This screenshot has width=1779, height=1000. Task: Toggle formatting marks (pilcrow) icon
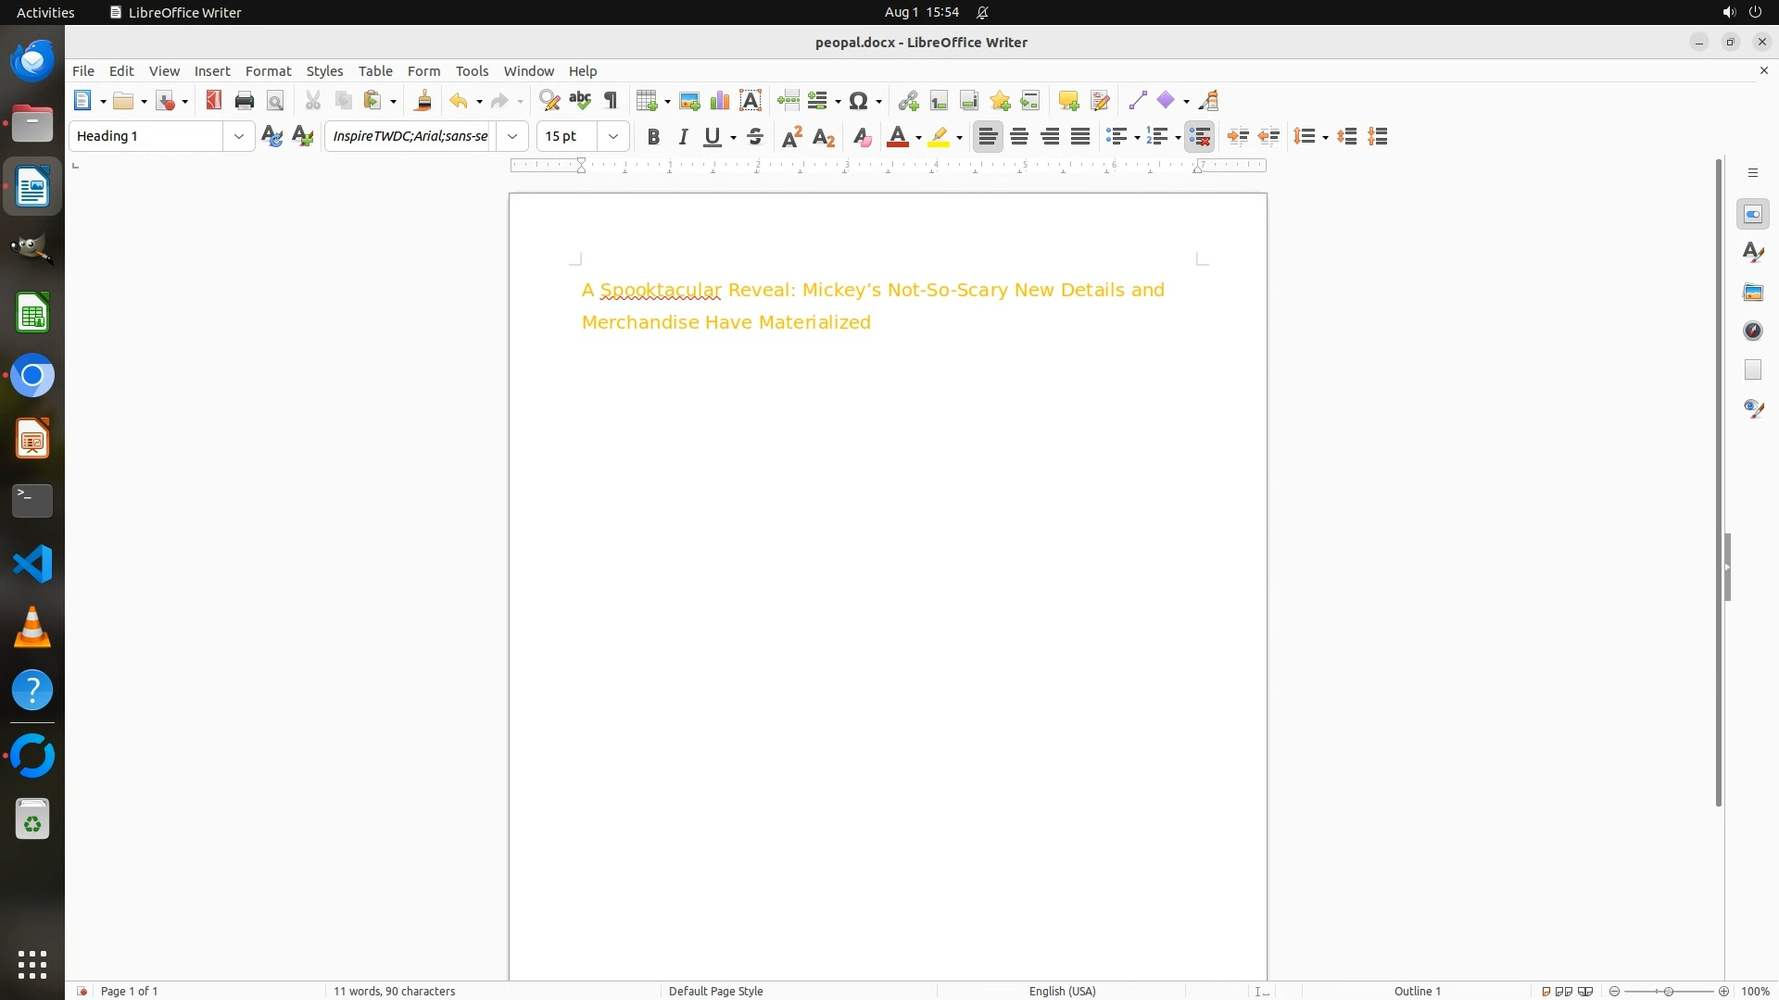[x=611, y=101]
